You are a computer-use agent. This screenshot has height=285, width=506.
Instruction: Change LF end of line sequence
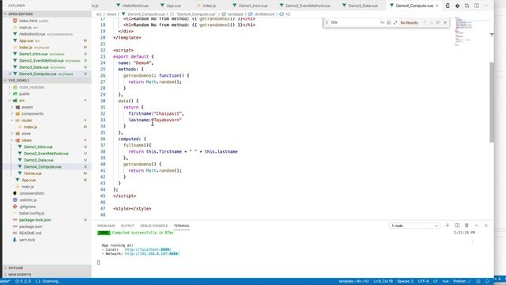tap(435, 282)
